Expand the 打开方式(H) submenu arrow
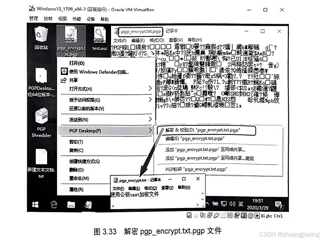 pyautogui.click(x=150, y=89)
